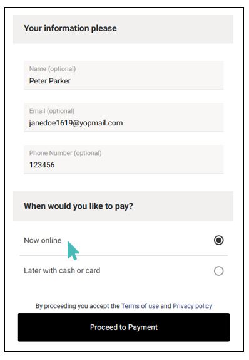
Task: Open the Terms of use link
Action: tap(140, 306)
